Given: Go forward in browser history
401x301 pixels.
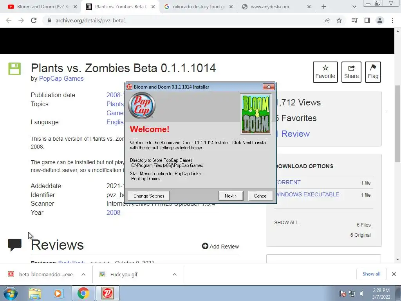Looking at the screenshot, I should [21, 20].
